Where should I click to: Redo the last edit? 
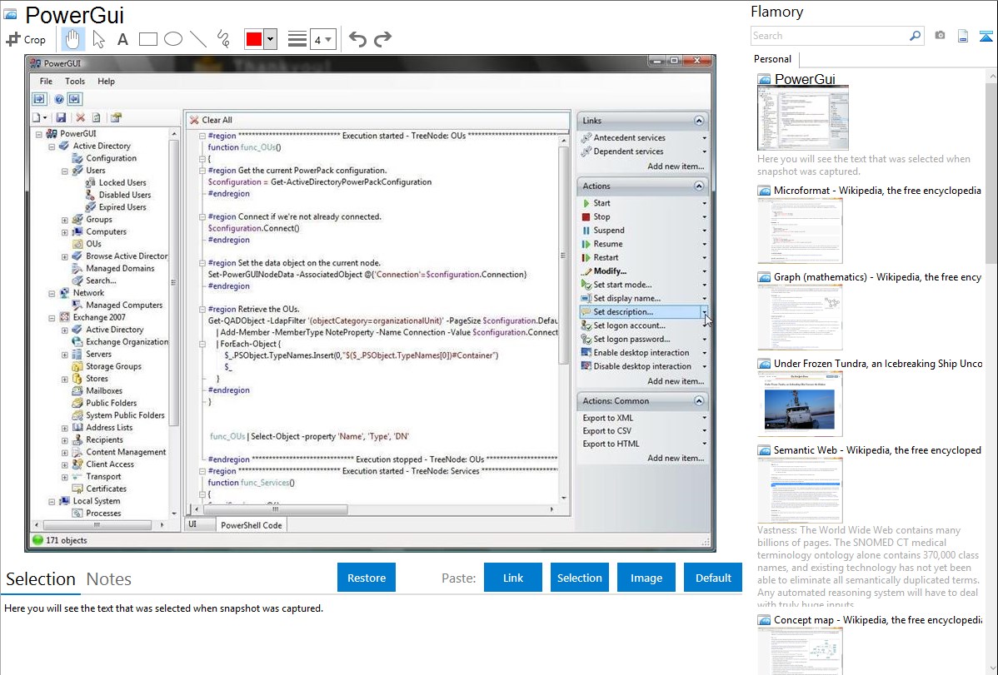pos(382,39)
